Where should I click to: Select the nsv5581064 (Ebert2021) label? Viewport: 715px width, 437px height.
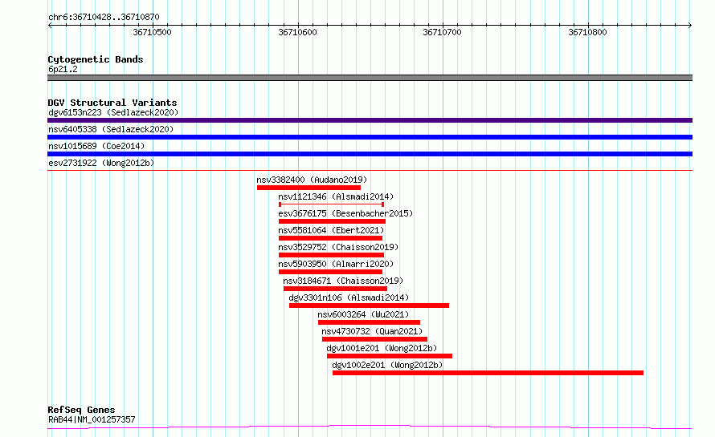(x=331, y=230)
